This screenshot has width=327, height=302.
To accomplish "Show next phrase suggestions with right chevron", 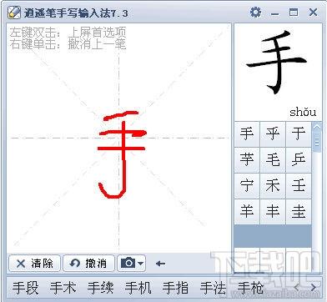I will tap(314, 287).
